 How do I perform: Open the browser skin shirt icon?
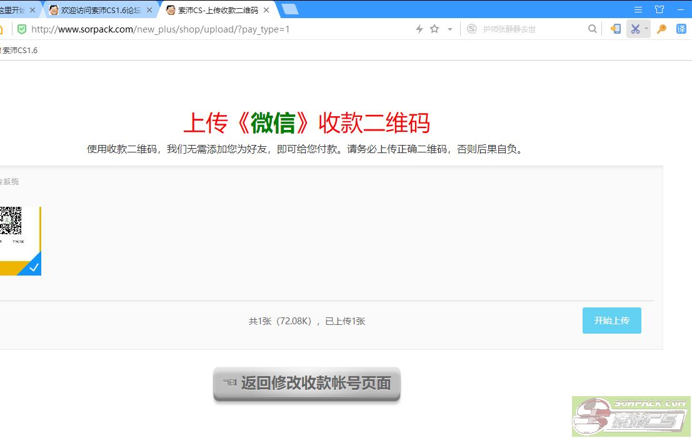(x=659, y=9)
